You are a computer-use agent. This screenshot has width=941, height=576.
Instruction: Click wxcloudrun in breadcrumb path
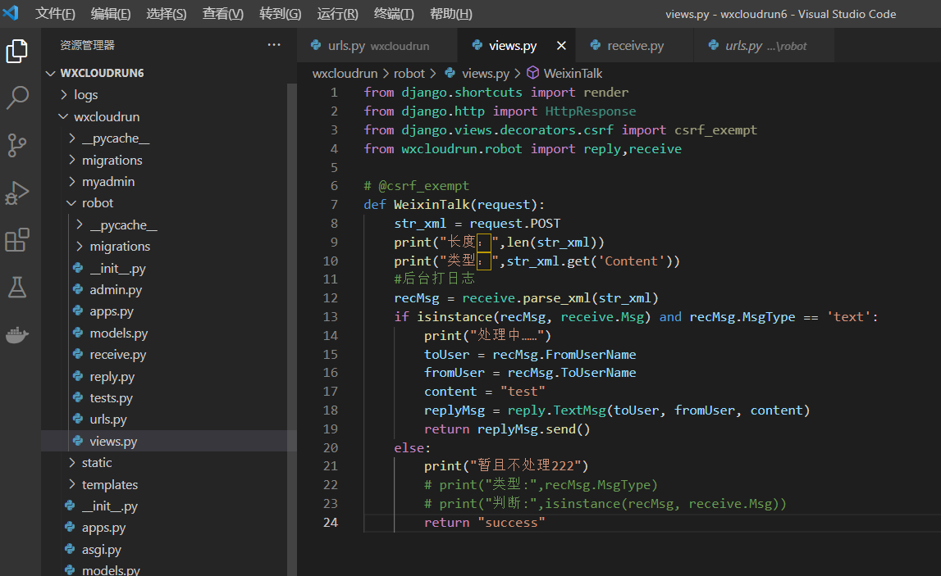(345, 73)
